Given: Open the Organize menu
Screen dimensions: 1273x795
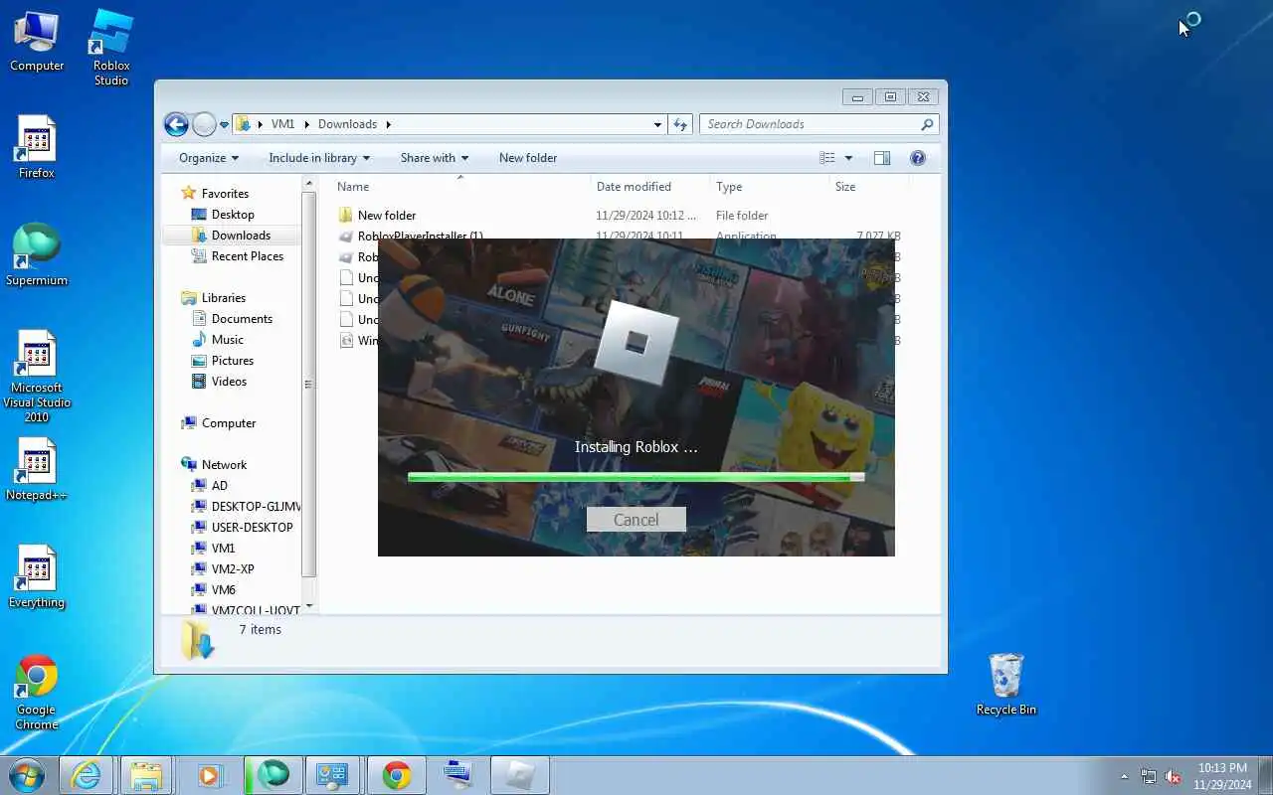Looking at the screenshot, I should pos(208,158).
